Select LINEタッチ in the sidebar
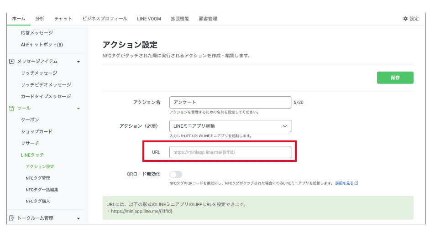435x233 pixels. (32, 155)
